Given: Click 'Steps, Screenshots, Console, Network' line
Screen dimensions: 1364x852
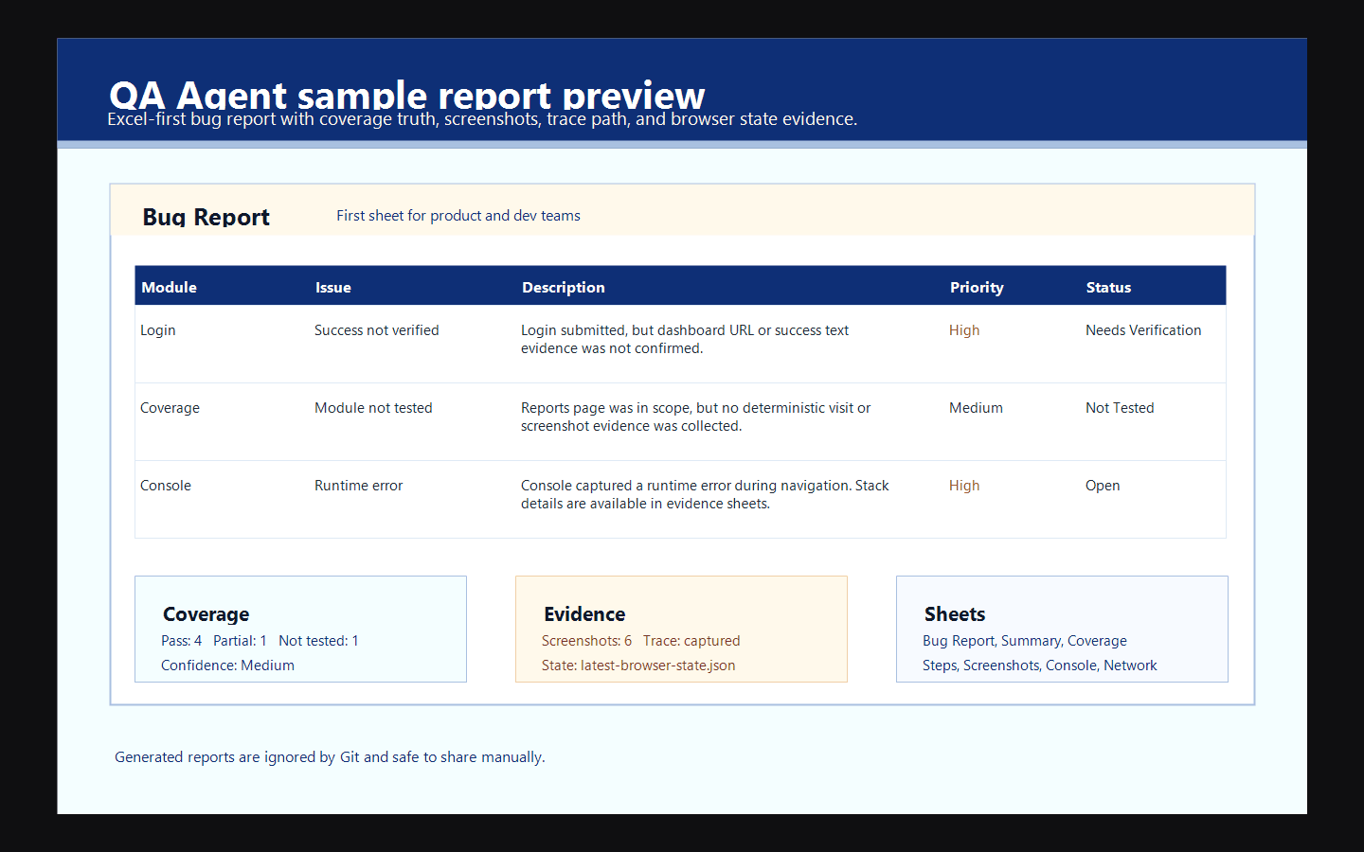Looking at the screenshot, I should coord(1040,666).
